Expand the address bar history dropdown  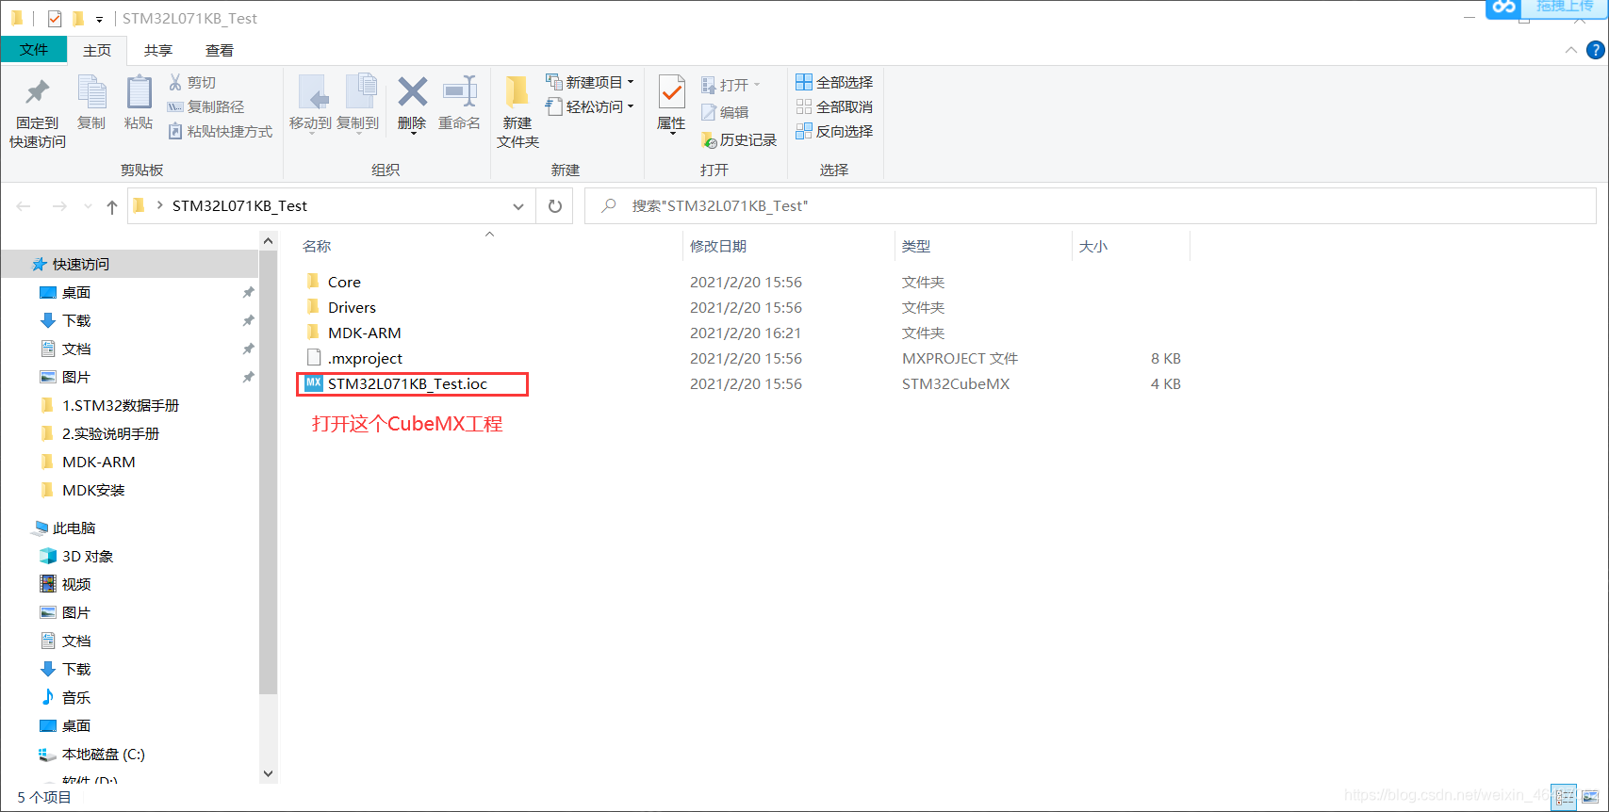(518, 206)
